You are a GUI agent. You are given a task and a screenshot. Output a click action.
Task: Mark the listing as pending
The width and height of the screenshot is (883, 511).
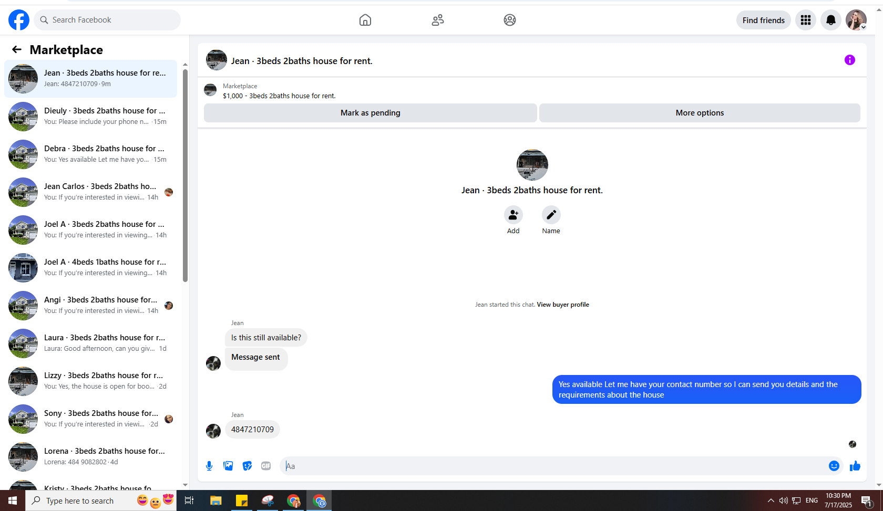371,113
